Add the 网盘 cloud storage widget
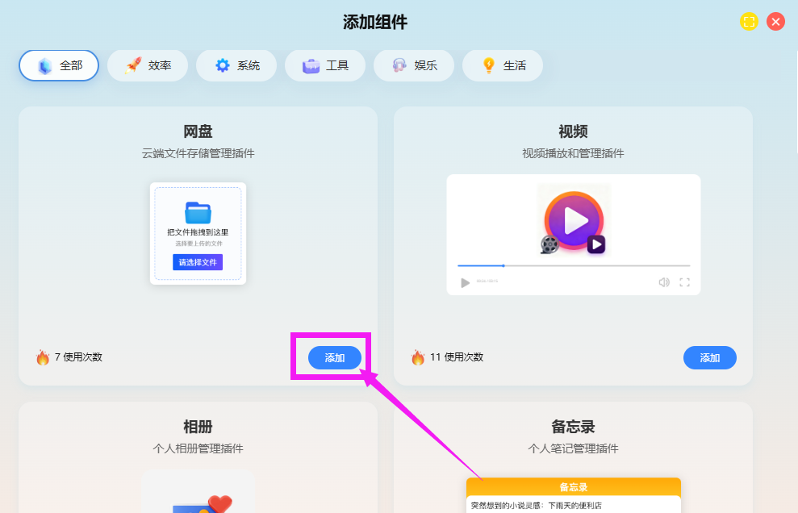798x513 pixels. tap(334, 357)
